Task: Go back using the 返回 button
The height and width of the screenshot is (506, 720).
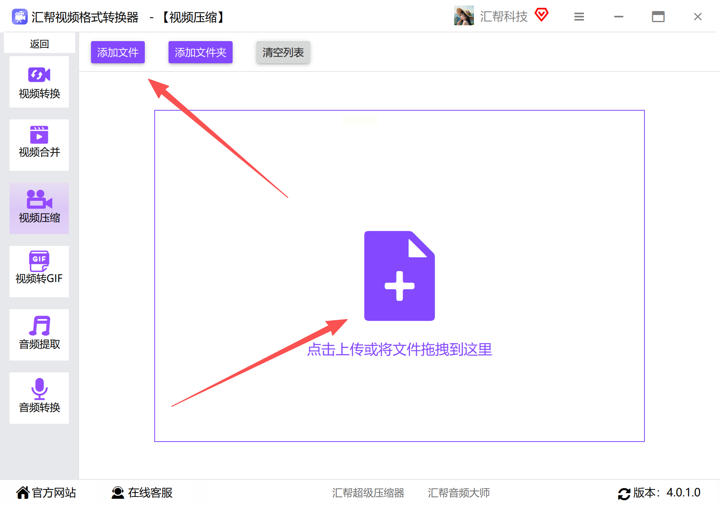Action: (40, 44)
